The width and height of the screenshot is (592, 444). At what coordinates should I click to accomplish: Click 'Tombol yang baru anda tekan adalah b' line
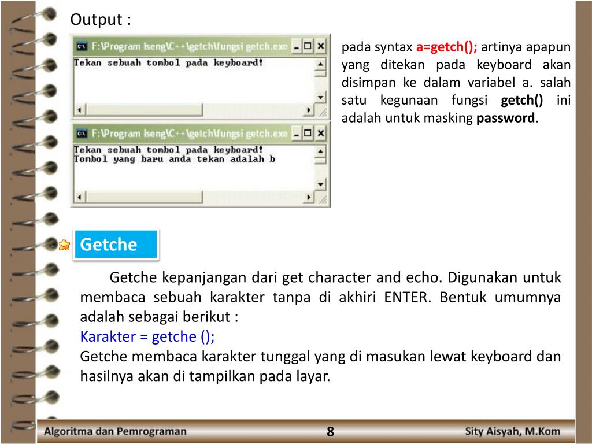point(175,160)
